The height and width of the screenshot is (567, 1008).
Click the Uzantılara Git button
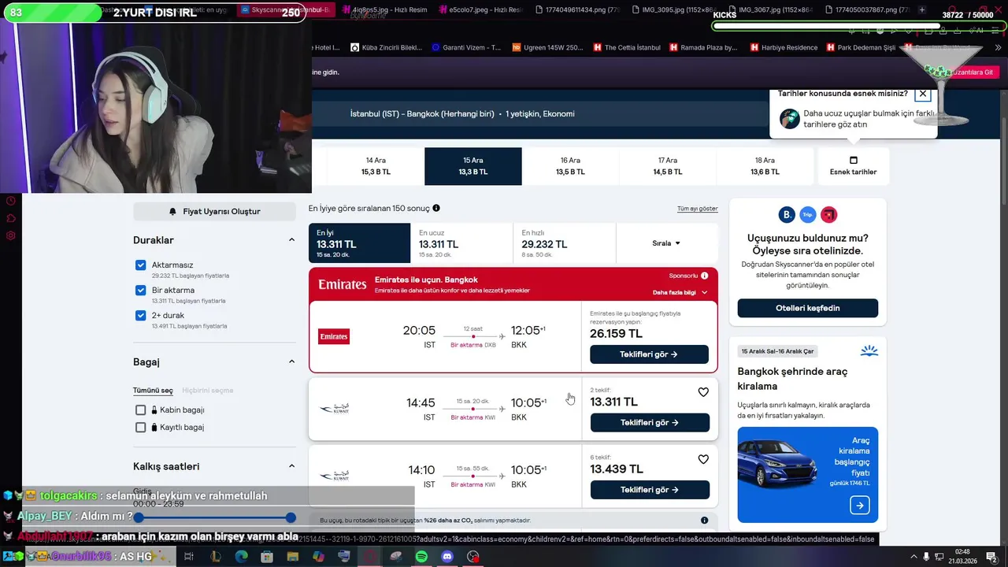coord(974,72)
